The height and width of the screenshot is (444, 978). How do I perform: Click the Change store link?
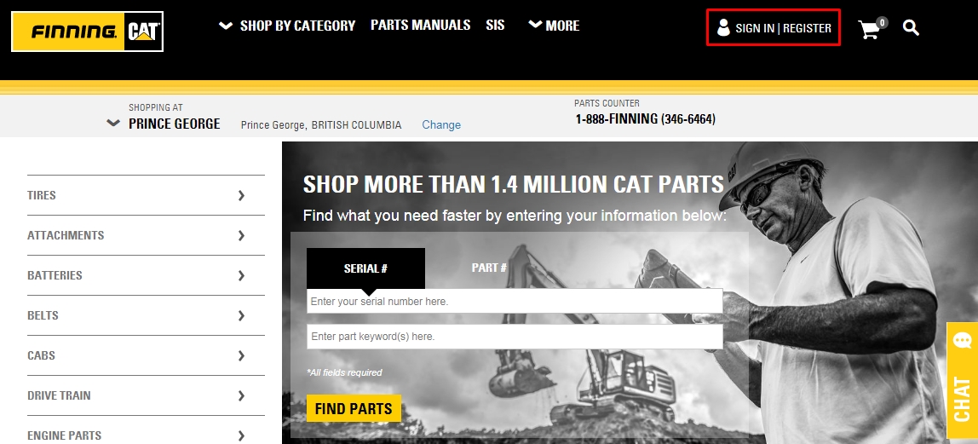441,124
